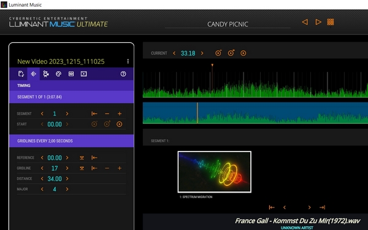
Task: Open the video render tab icon
Action: click(83, 74)
